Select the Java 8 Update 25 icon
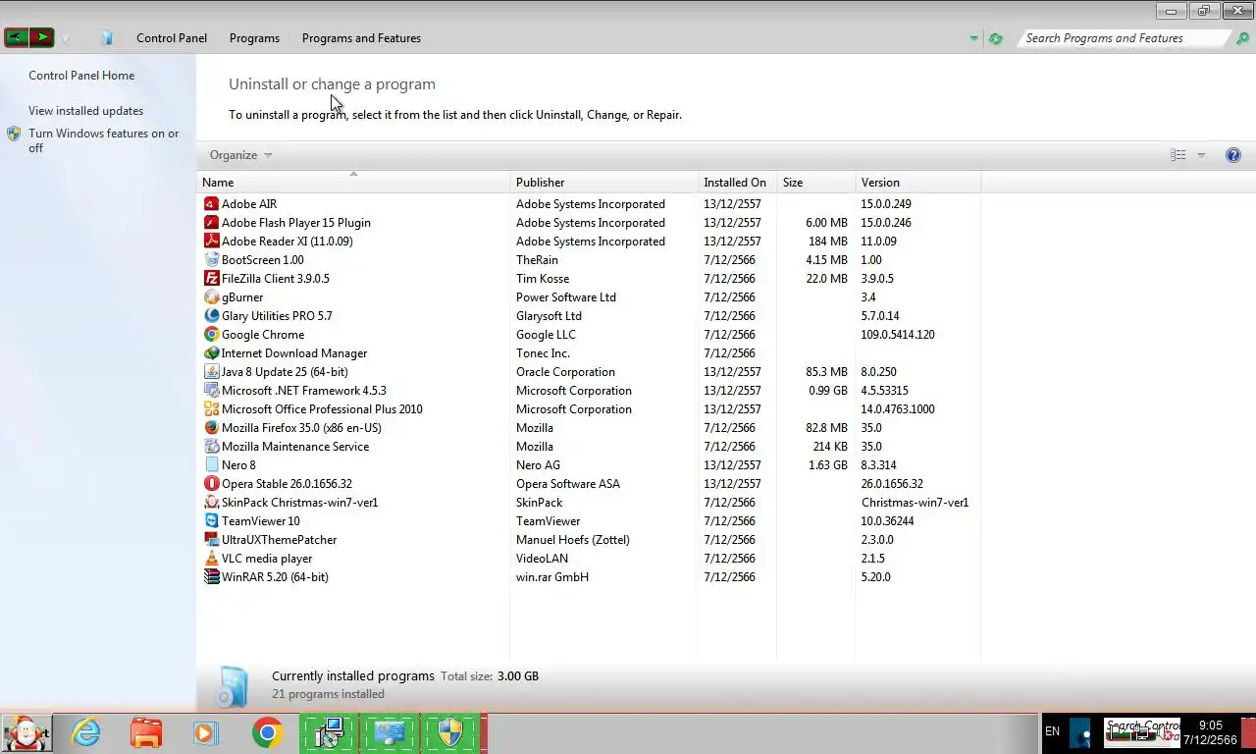The height and width of the screenshot is (754, 1256). click(x=211, y=372)
